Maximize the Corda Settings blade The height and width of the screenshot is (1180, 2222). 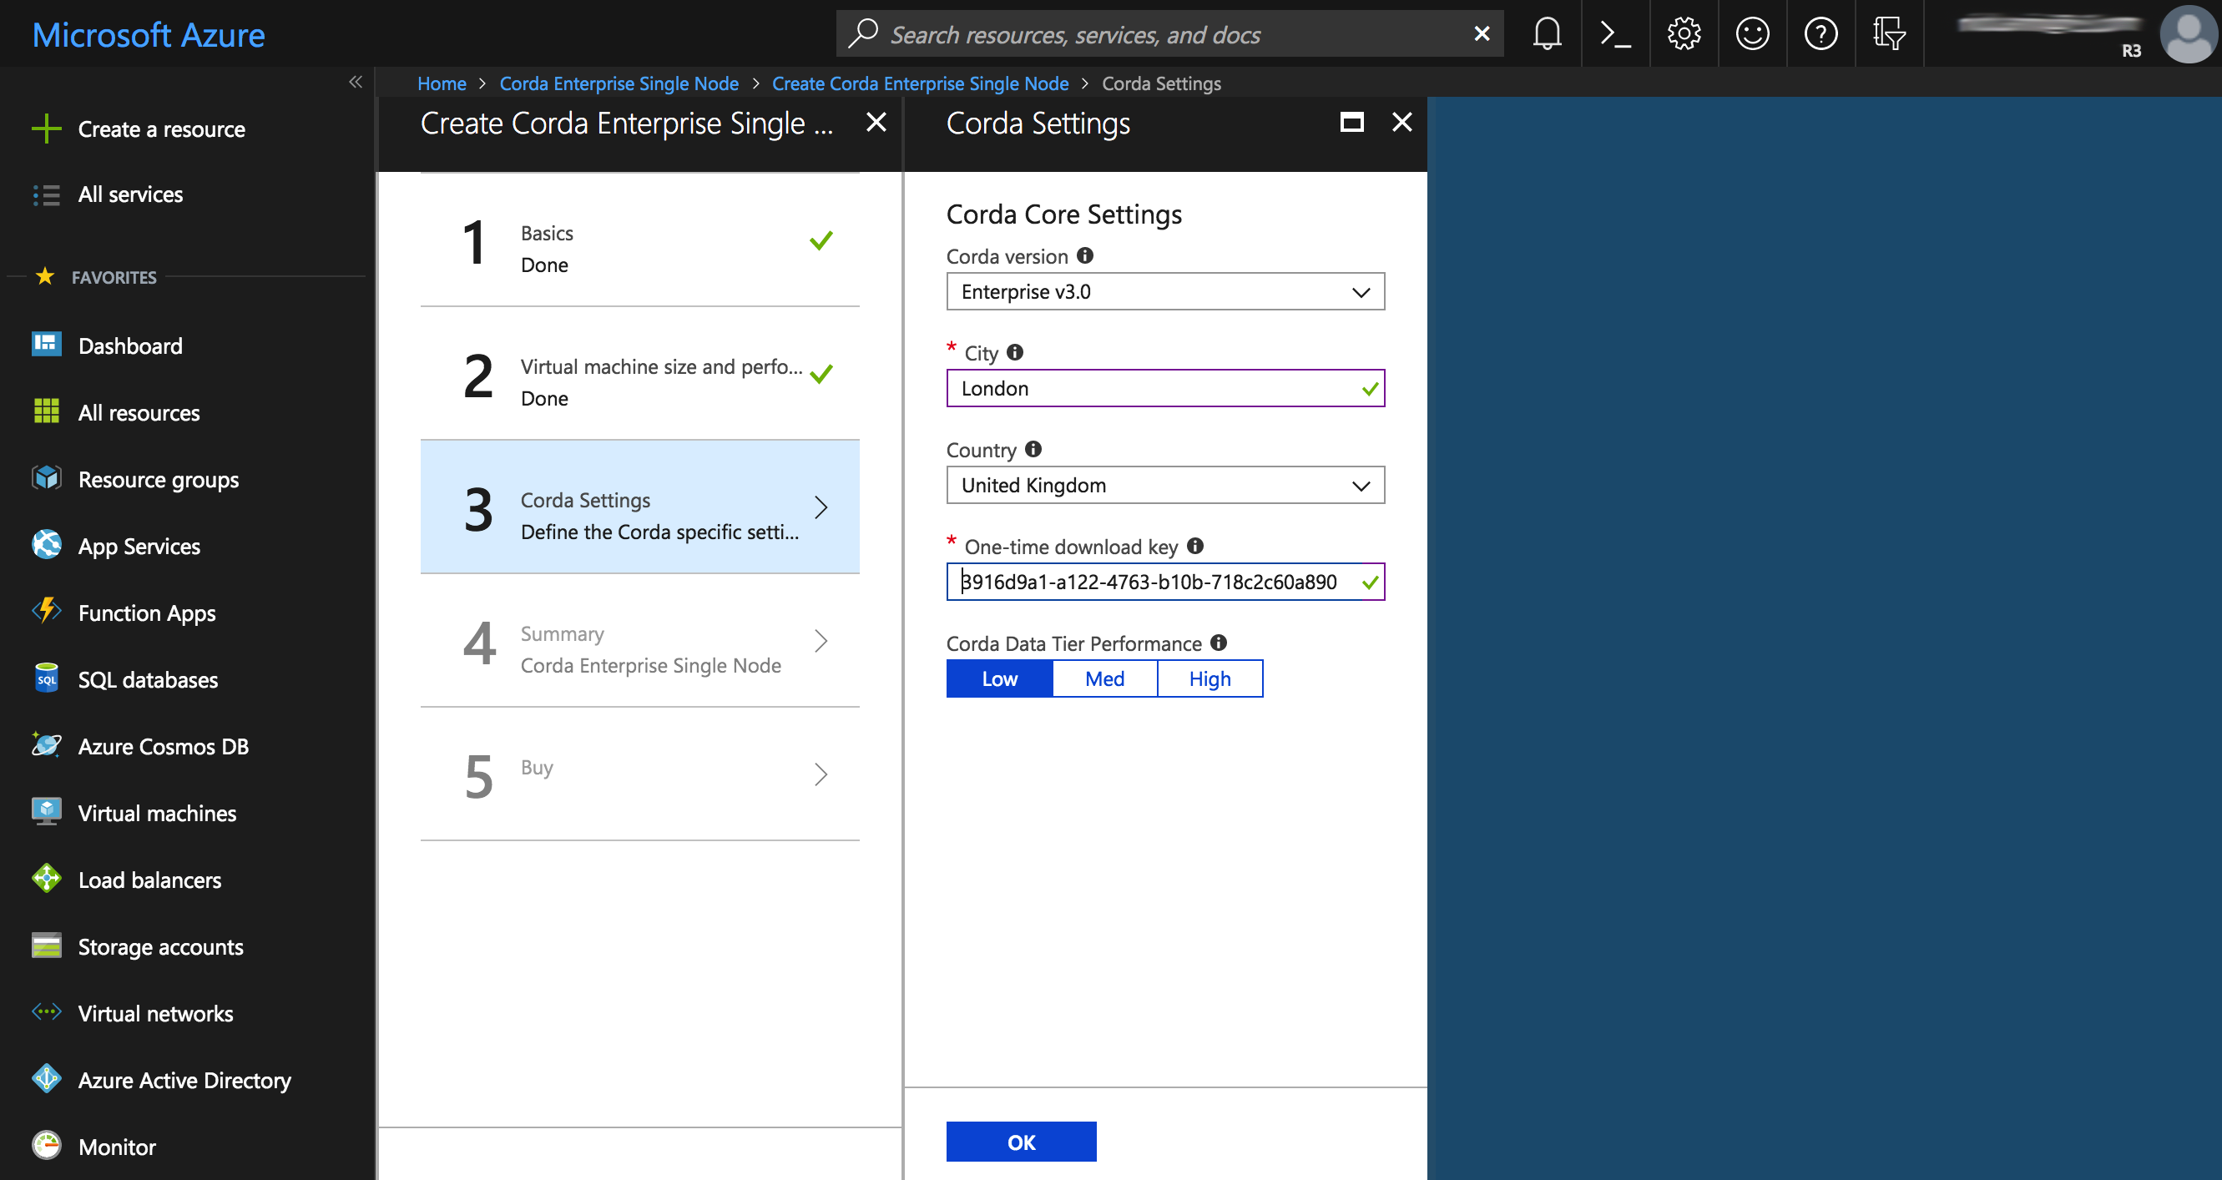coord(1351,123)
